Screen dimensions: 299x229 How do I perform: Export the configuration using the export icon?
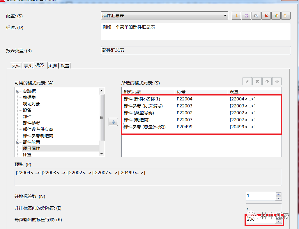[286, 16]
